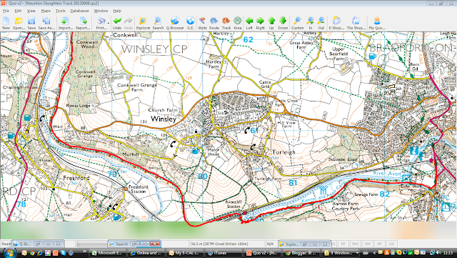
Task: Open the Databases menu
Action: (79, 11)
